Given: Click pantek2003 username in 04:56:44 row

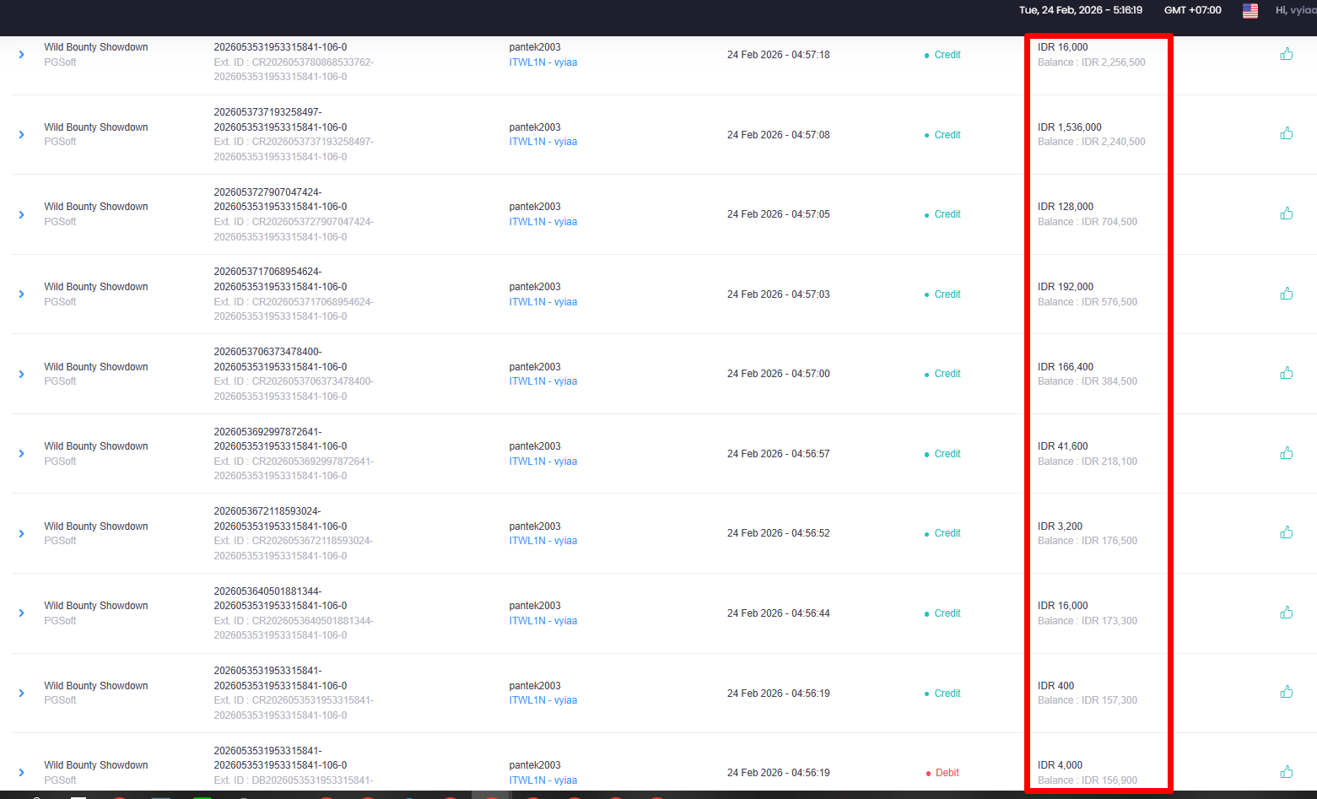Looking at the screenshot, I should point(535,606).
